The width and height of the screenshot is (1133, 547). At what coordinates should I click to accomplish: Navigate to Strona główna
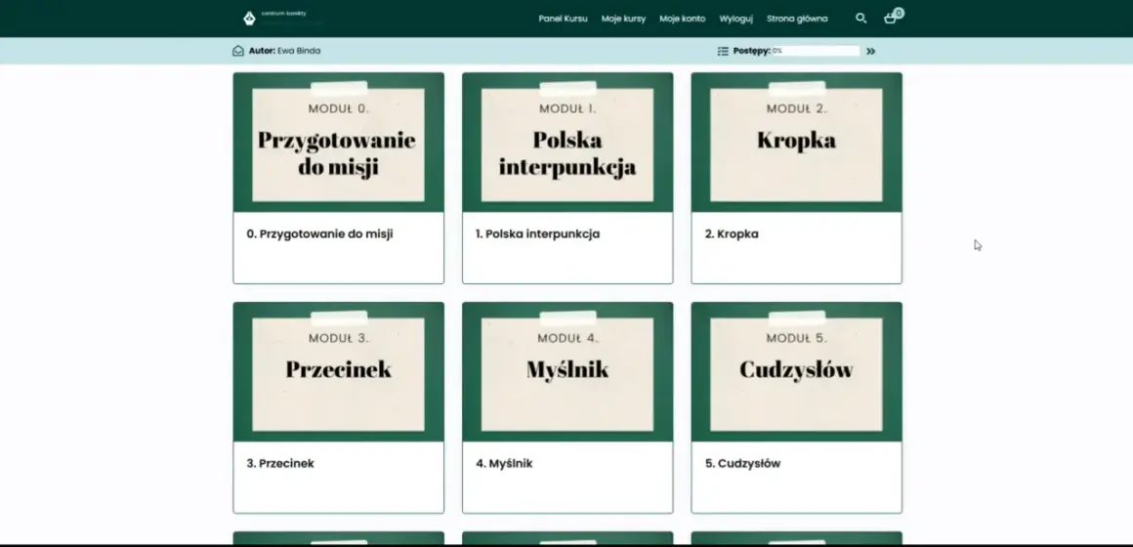pos(797,19)
